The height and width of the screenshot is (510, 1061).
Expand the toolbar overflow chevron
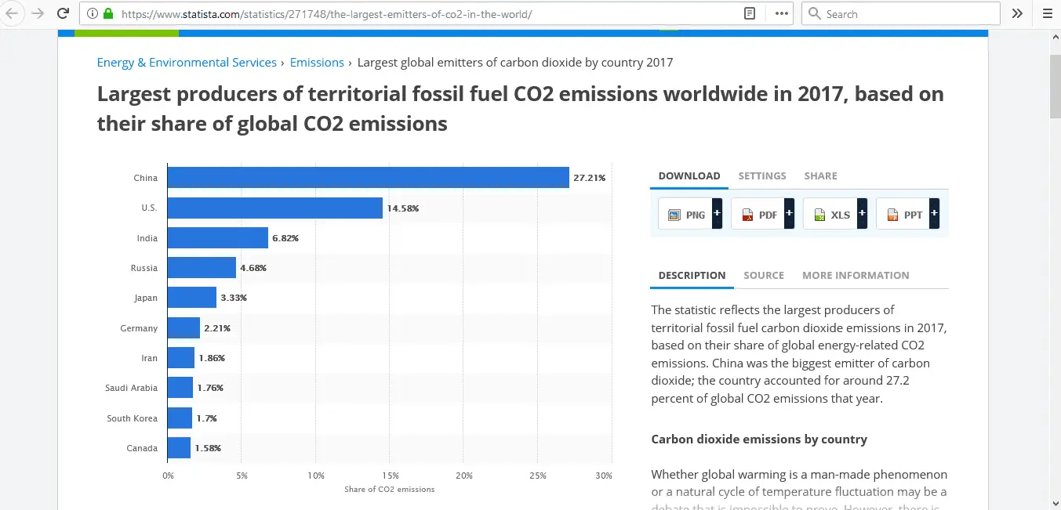(x=1017, y=13)
